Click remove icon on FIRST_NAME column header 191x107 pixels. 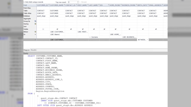click(88, 5)
